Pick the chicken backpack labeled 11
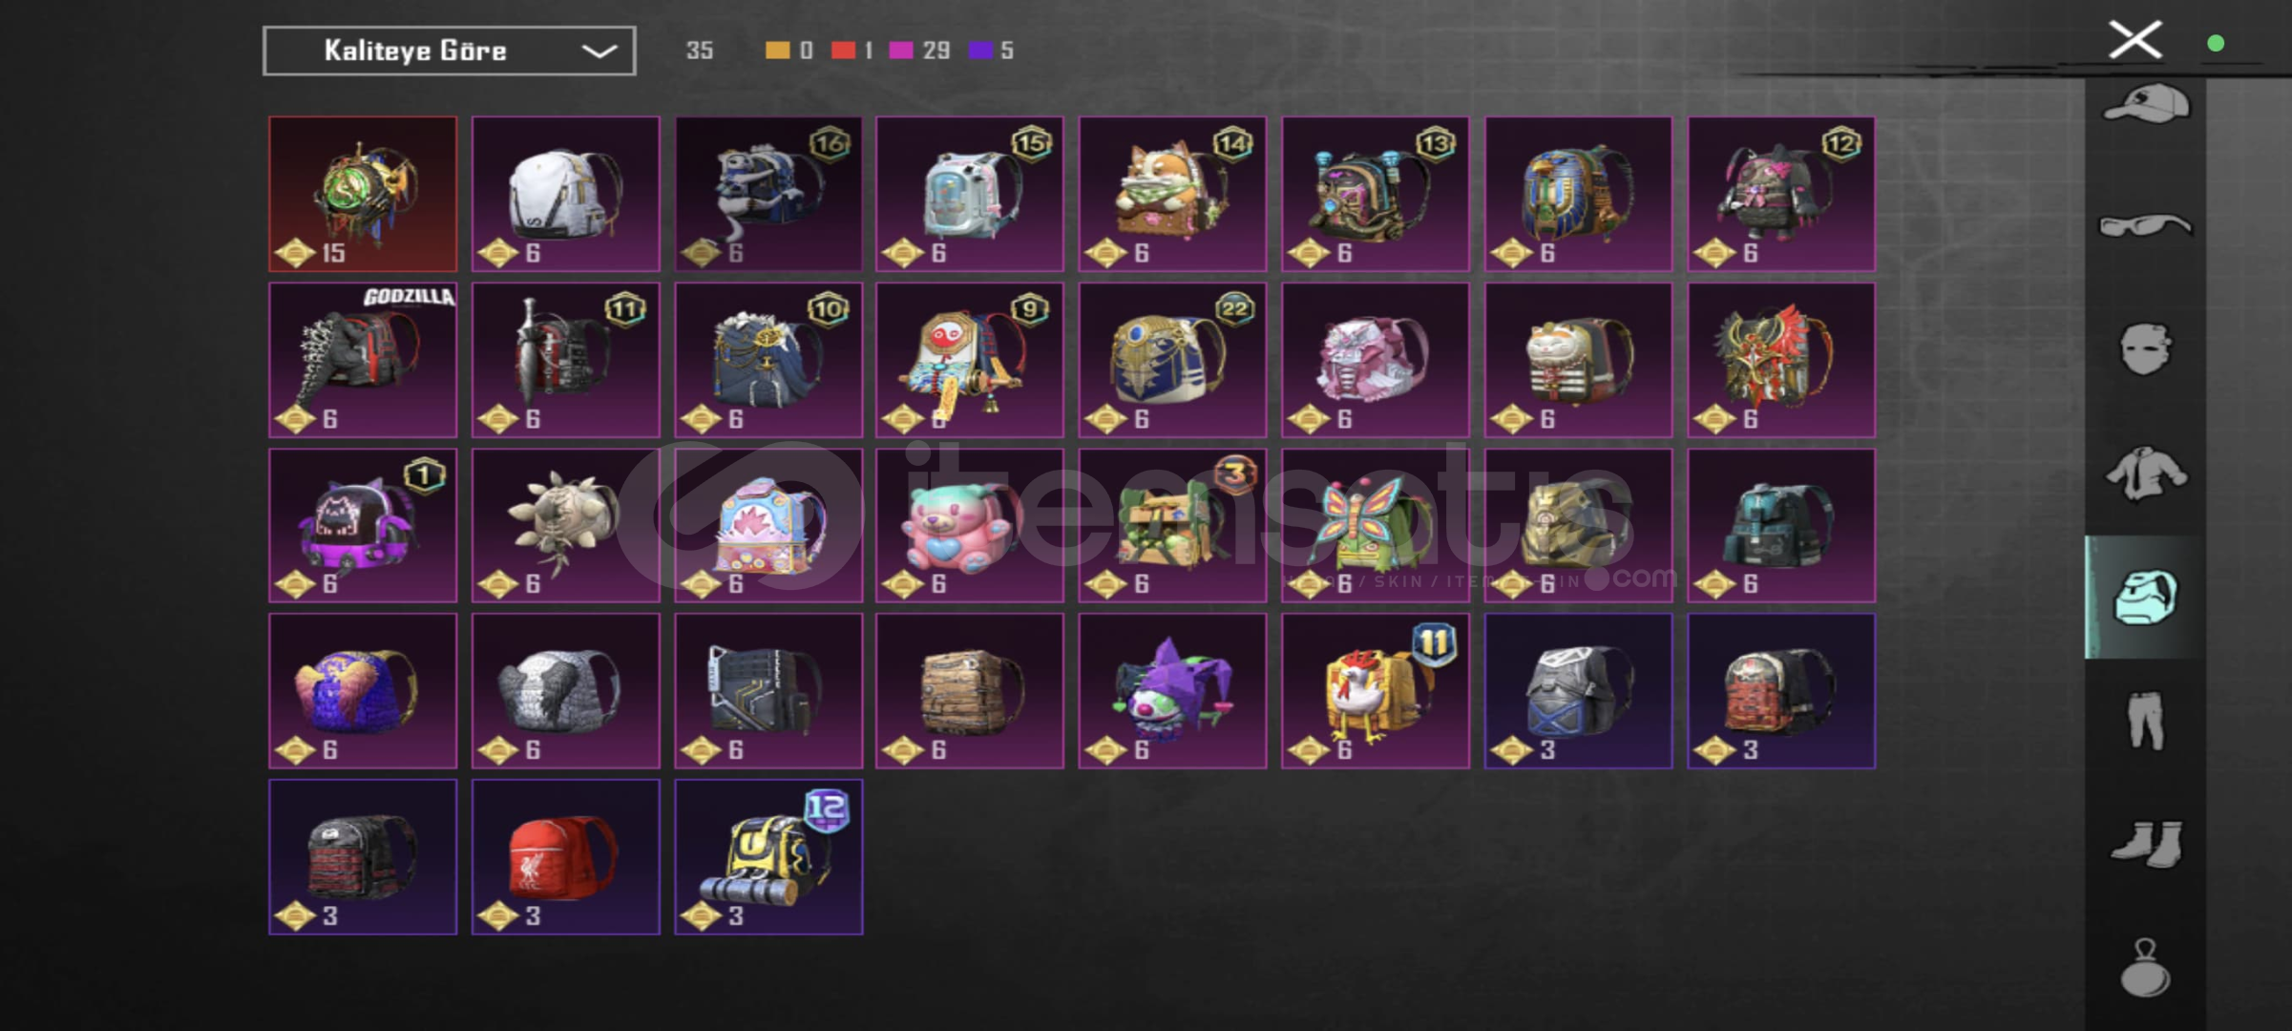 [1376, 691]
